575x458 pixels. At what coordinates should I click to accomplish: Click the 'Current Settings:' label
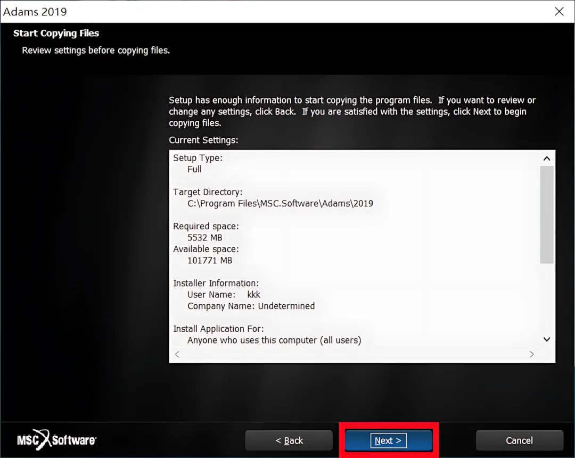203,140
